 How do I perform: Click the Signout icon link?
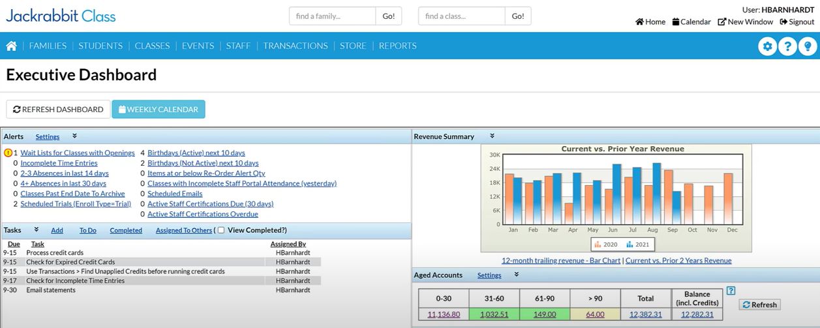point(797,22)
